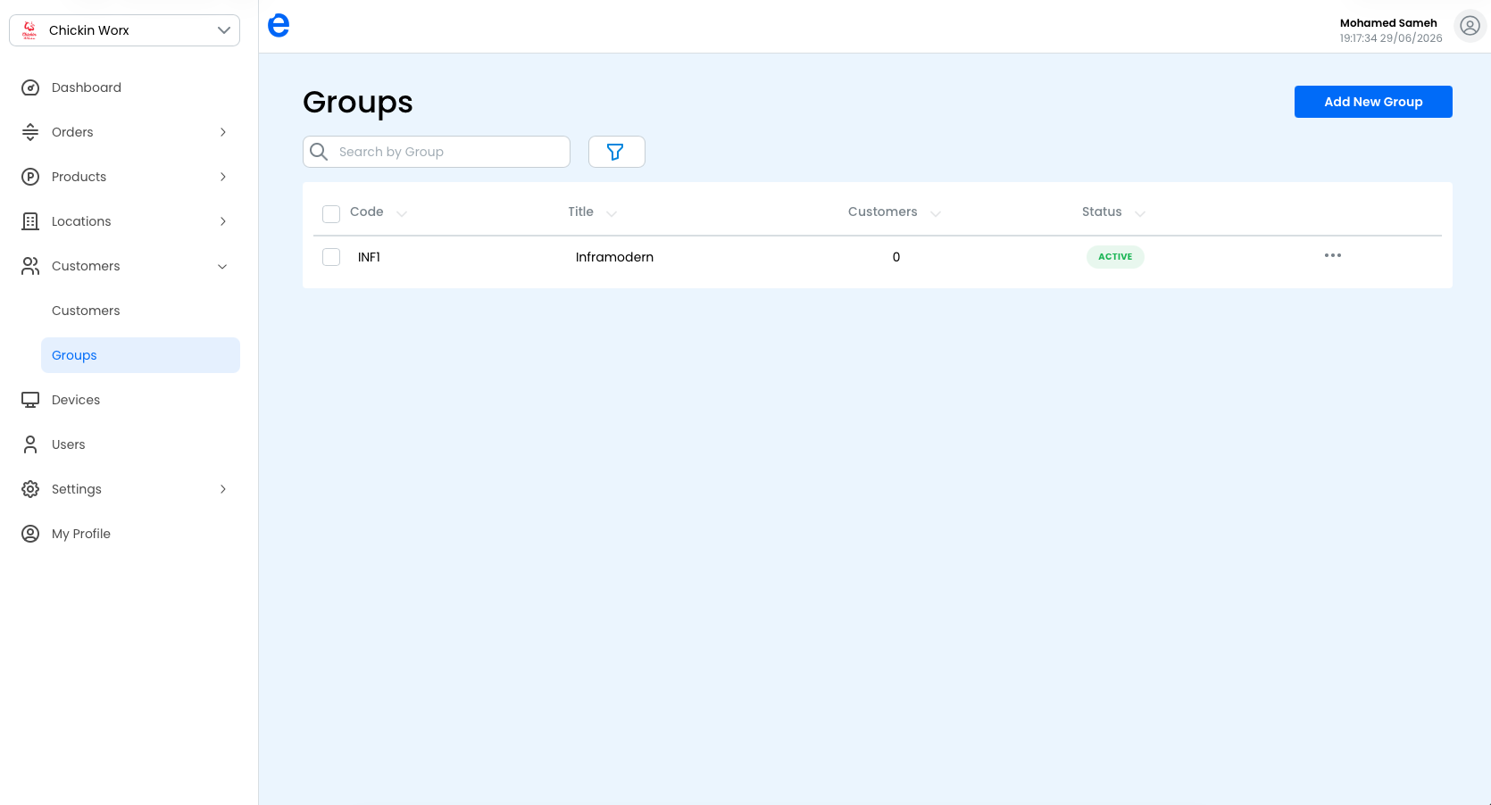Open the filter funnel button

click(616, 152)
